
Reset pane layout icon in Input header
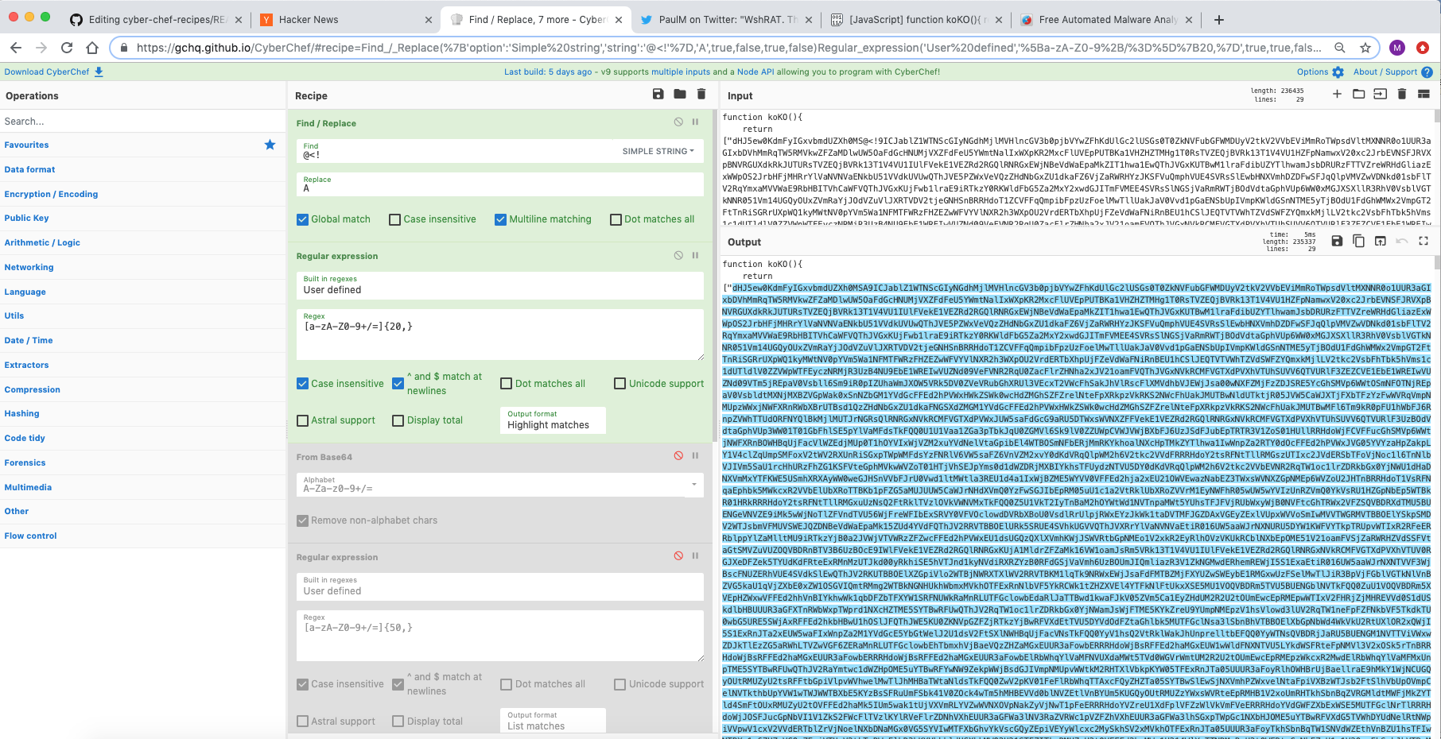click(1424, 94)
